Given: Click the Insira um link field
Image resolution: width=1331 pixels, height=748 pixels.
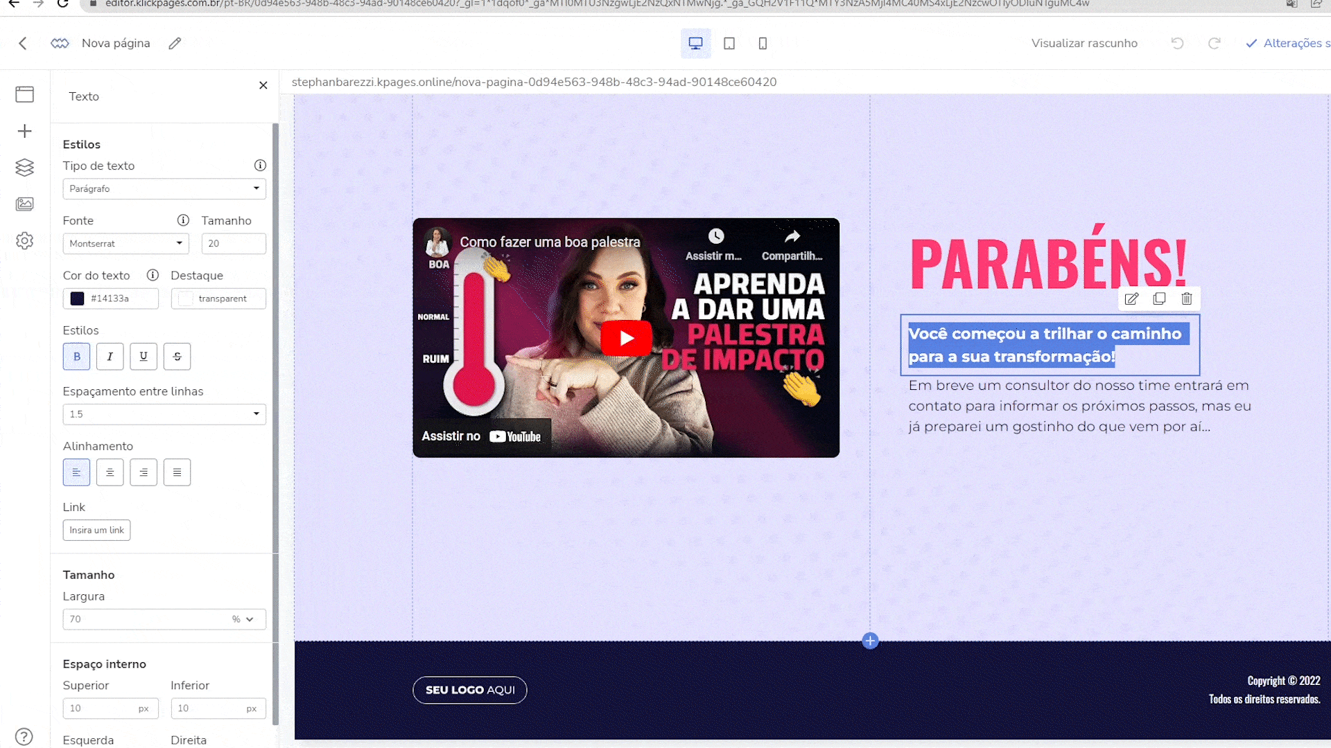Looking at the screenshot, I should [x=97, y=530].
